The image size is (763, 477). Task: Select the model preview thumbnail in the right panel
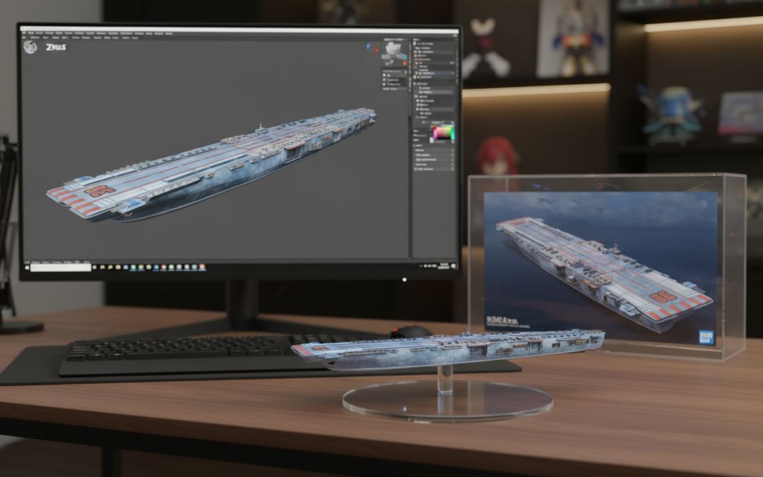[x=395, y=54]
